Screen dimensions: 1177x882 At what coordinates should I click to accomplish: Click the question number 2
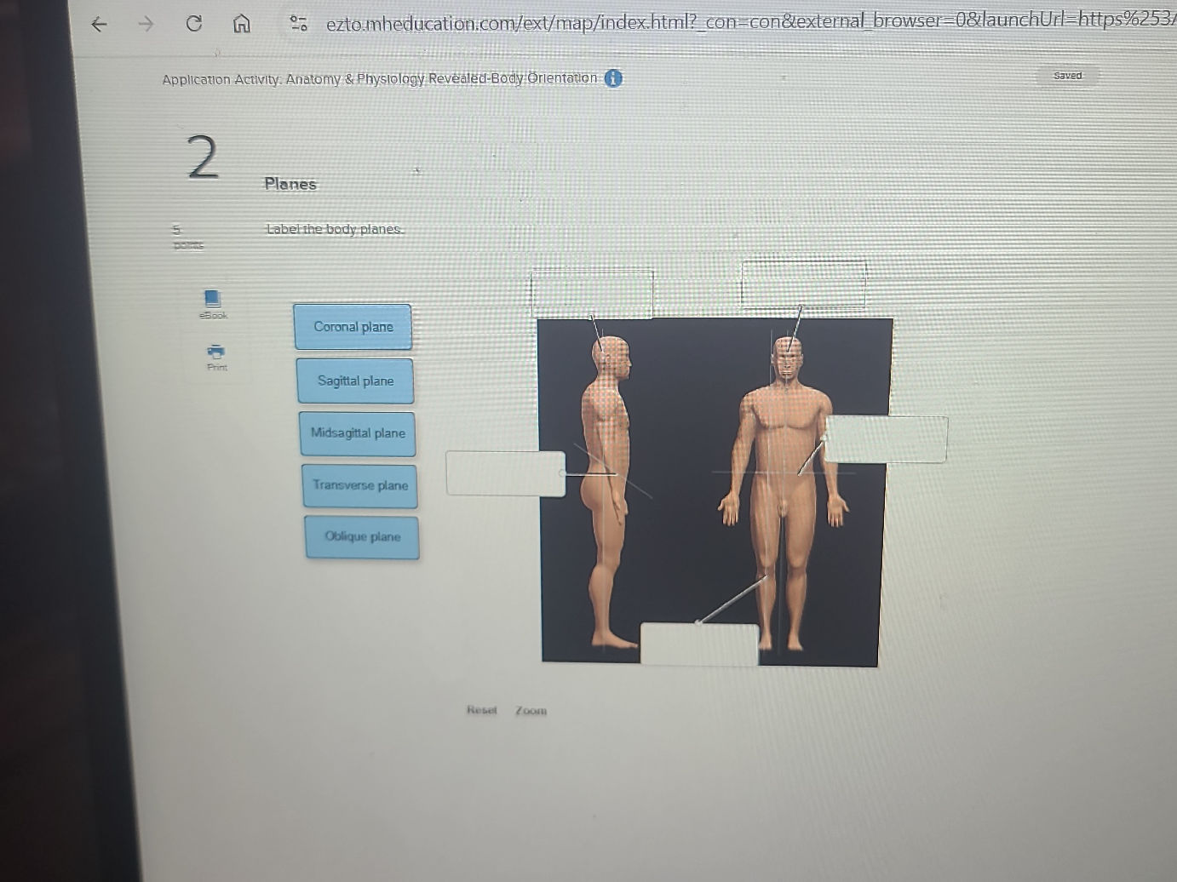point(203,157)
